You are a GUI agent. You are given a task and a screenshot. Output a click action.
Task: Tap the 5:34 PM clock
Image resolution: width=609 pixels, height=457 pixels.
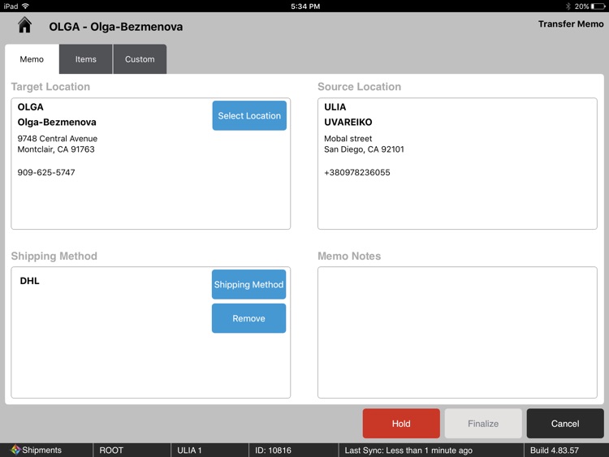(x=305, y=6)
